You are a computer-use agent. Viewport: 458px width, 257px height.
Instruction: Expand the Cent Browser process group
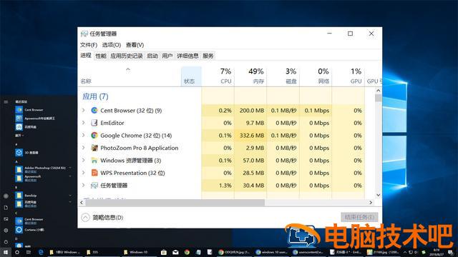pyautogui.click(x=84, y=111)
